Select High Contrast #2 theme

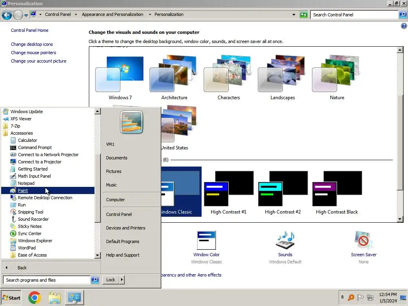click(282, 193)
